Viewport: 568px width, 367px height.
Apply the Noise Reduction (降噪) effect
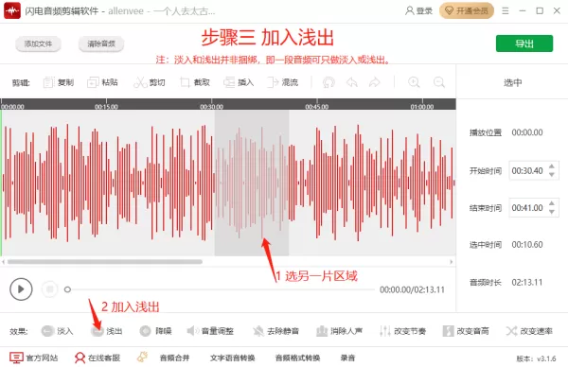click(x=155, y=331)
